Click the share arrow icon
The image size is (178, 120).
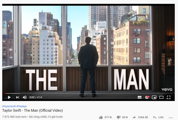(134, 117)
